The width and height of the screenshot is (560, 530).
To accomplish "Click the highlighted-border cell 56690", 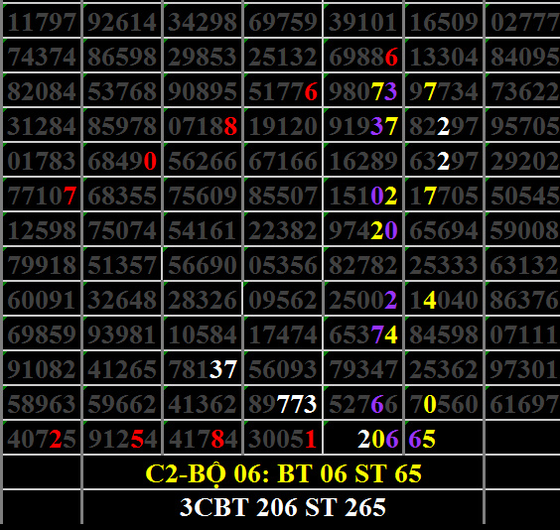I will [x=203, y=264].
